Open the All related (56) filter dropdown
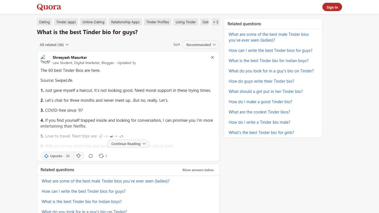The width and height of the screenshot is (379, 213). tap(54, 45)
